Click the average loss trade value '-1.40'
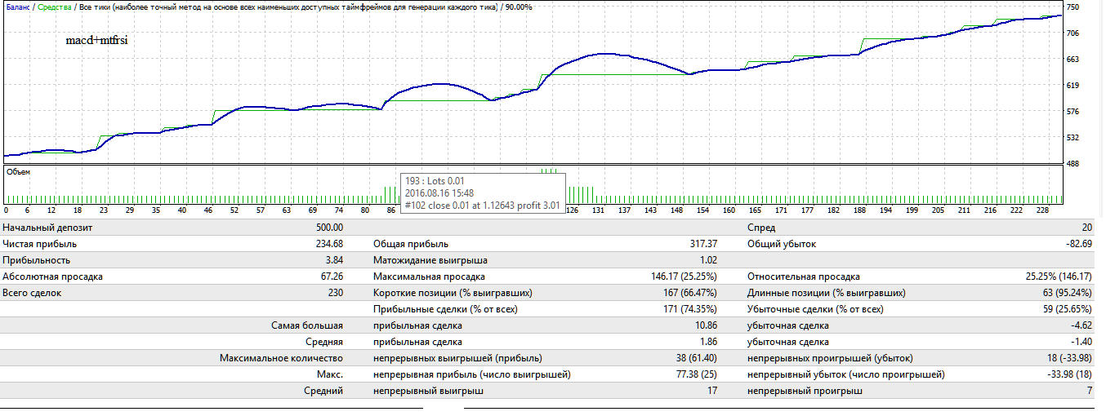Screen dimensions: 1106x416 pos(1081,342)
